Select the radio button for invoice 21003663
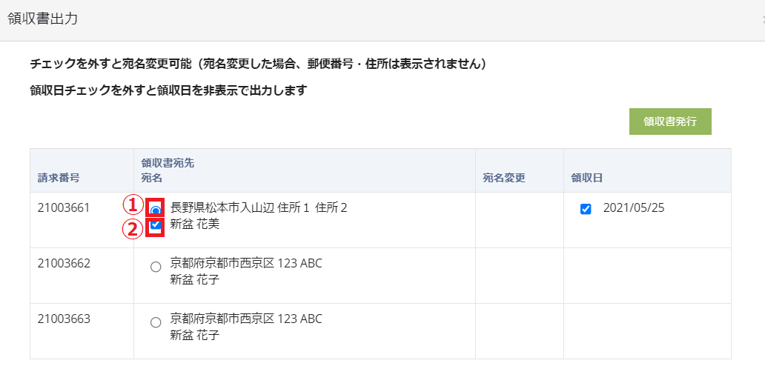765x366 pixels. pyautogui.click(x=156, y=322)
